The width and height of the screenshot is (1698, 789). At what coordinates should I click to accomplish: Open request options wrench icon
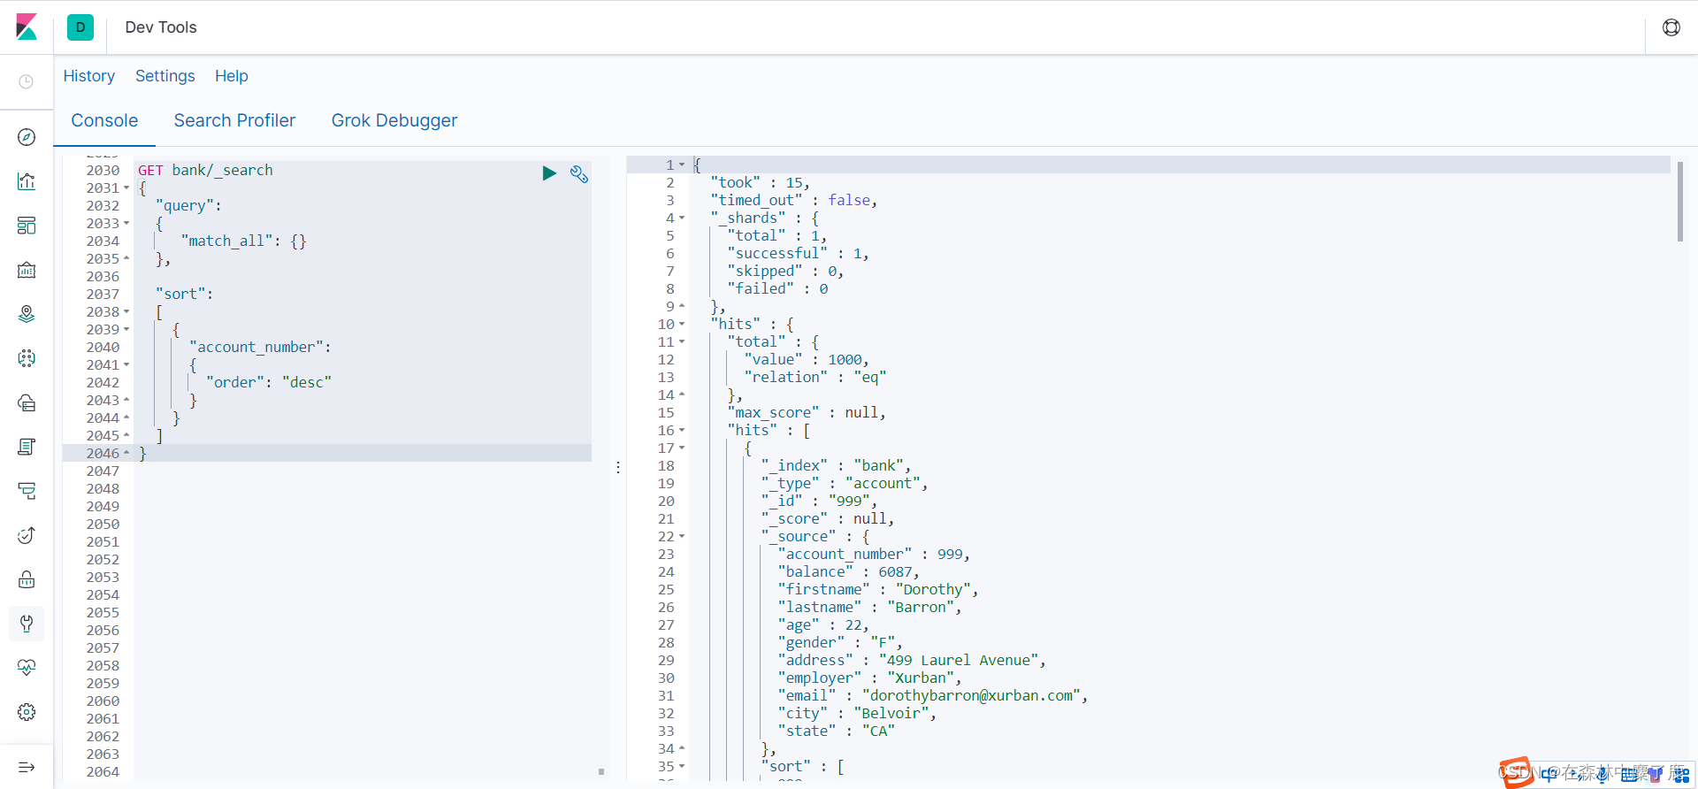pyautogui.click(x=579, y=174)
